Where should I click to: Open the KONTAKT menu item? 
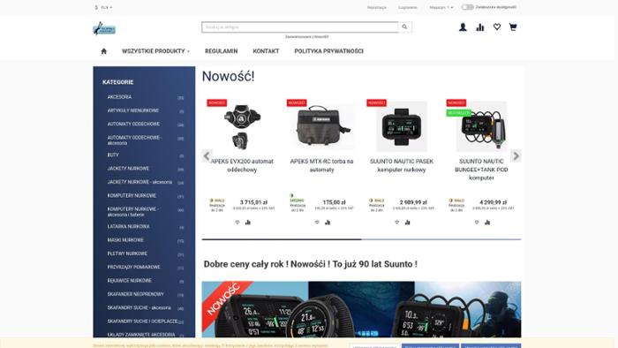pos(266,51)
